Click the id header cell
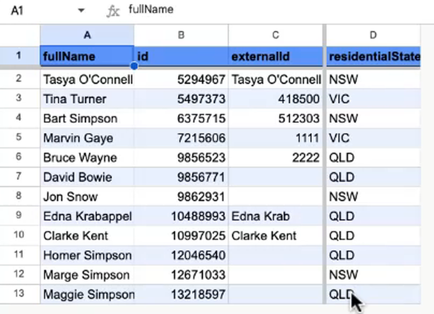 [182, 56]
